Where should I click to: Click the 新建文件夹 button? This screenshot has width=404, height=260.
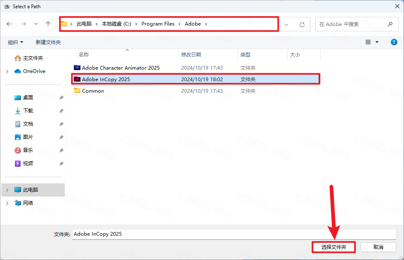48,42
